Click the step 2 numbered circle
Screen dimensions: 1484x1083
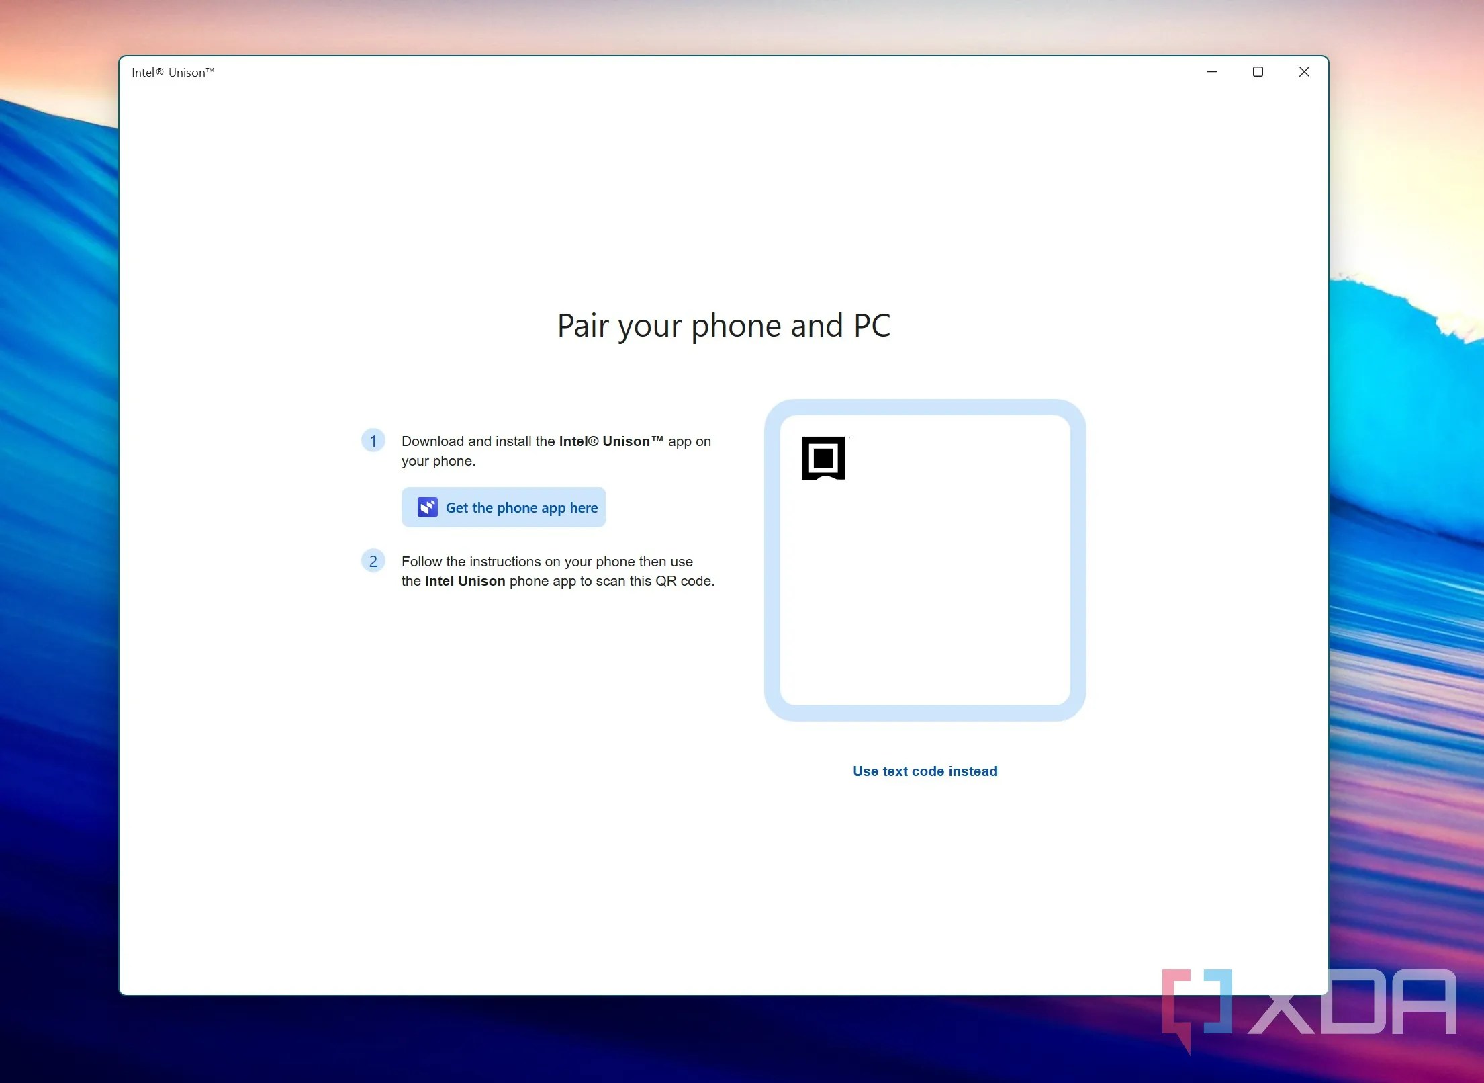tap(373, 562)
